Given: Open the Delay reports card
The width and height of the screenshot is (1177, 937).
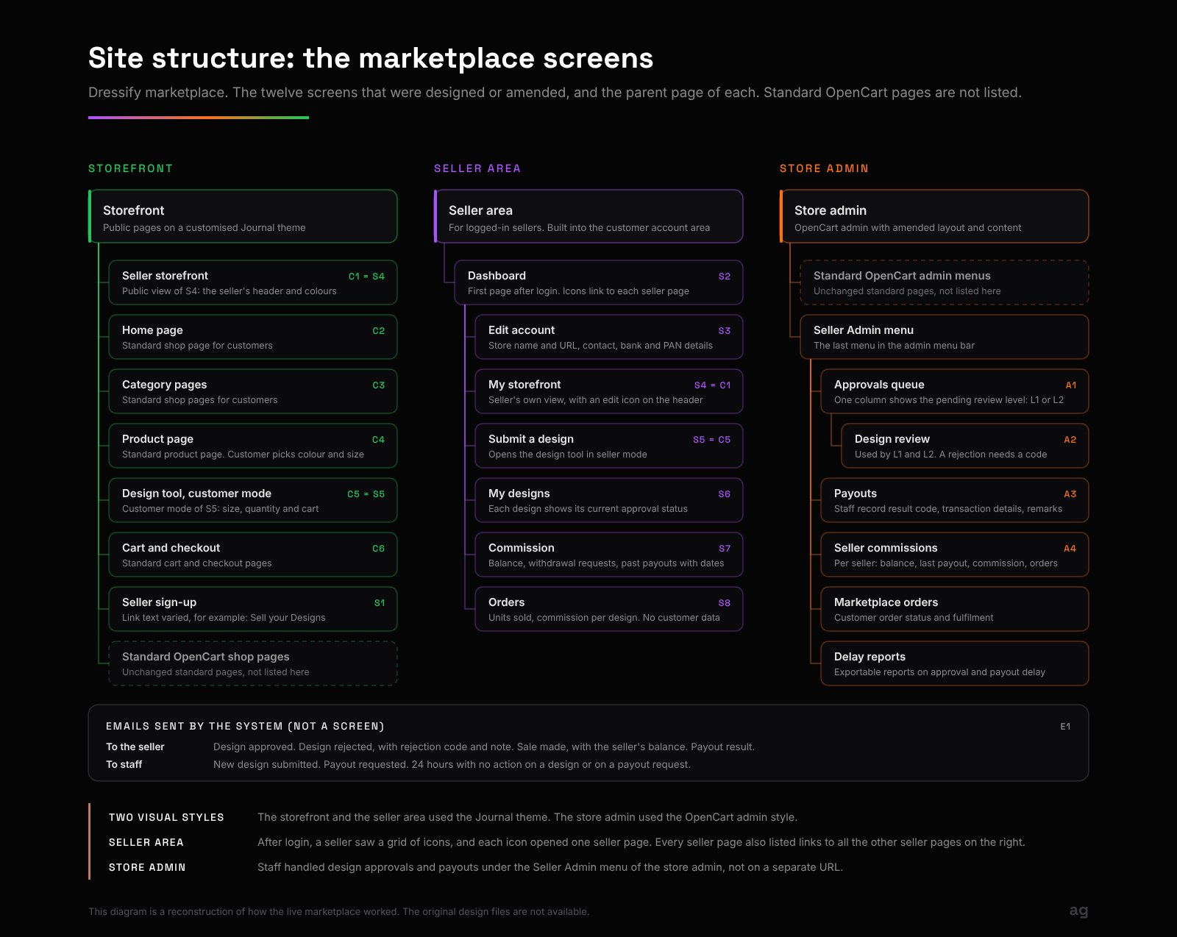Looking at the screenshot, I should 955,663.
